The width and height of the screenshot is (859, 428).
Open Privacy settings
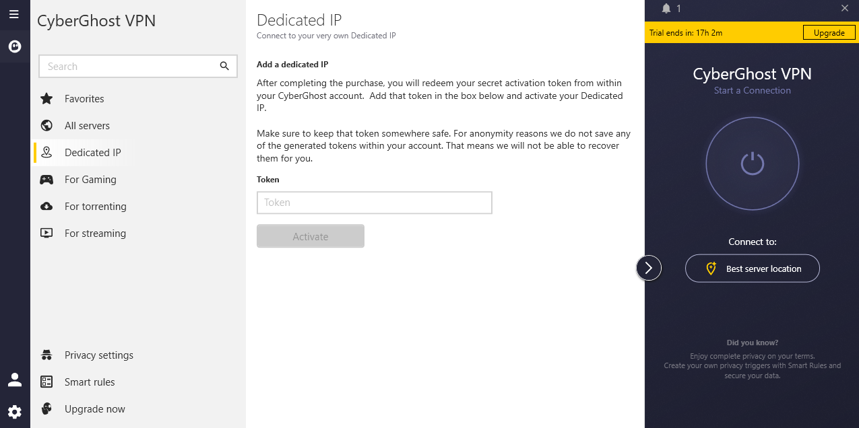[98, 355]
